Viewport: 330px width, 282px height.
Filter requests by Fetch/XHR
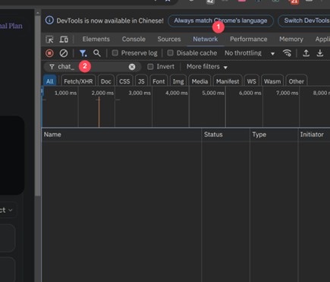[x=78, y=81]
